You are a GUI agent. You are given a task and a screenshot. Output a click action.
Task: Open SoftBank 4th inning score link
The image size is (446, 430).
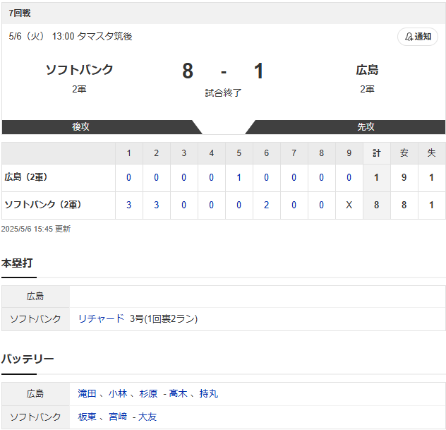tap(211, 205)
